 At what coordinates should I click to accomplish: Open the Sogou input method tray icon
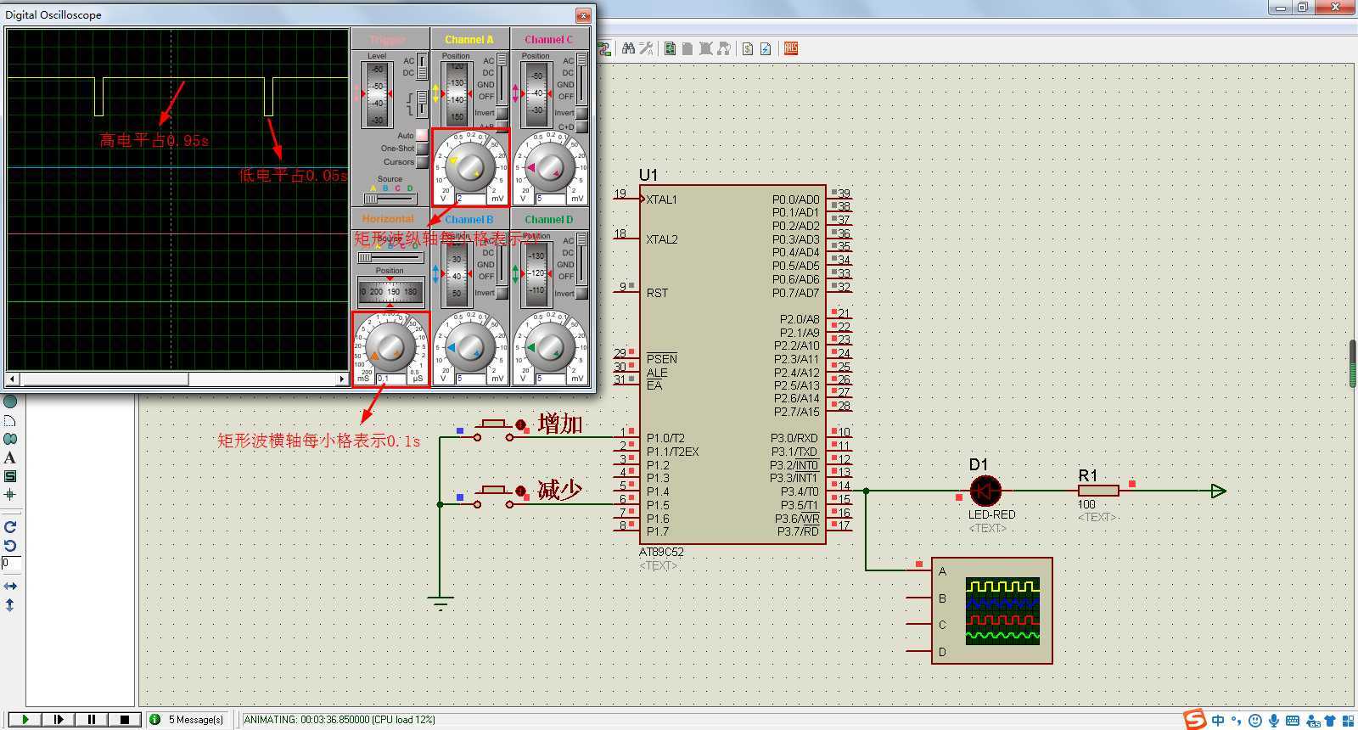click(x=1195, y=720)
